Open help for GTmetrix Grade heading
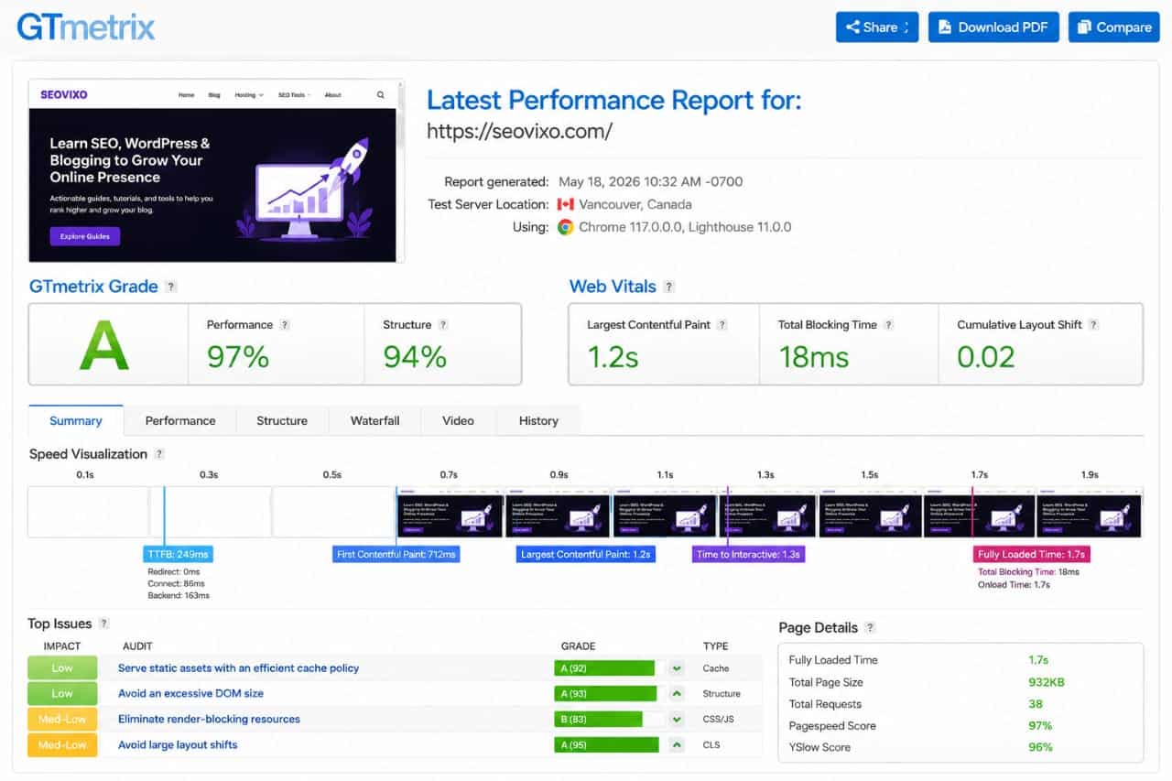 (170, 287)
